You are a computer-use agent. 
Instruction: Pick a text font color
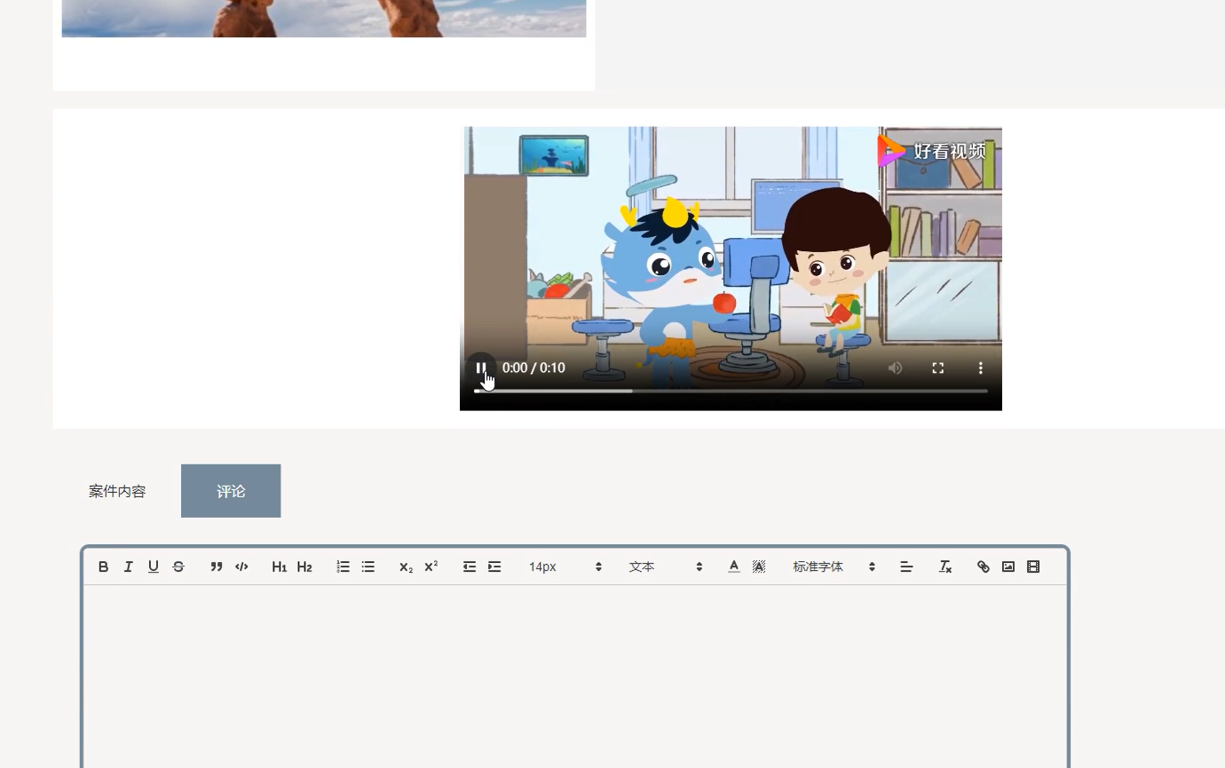point(734,566)
